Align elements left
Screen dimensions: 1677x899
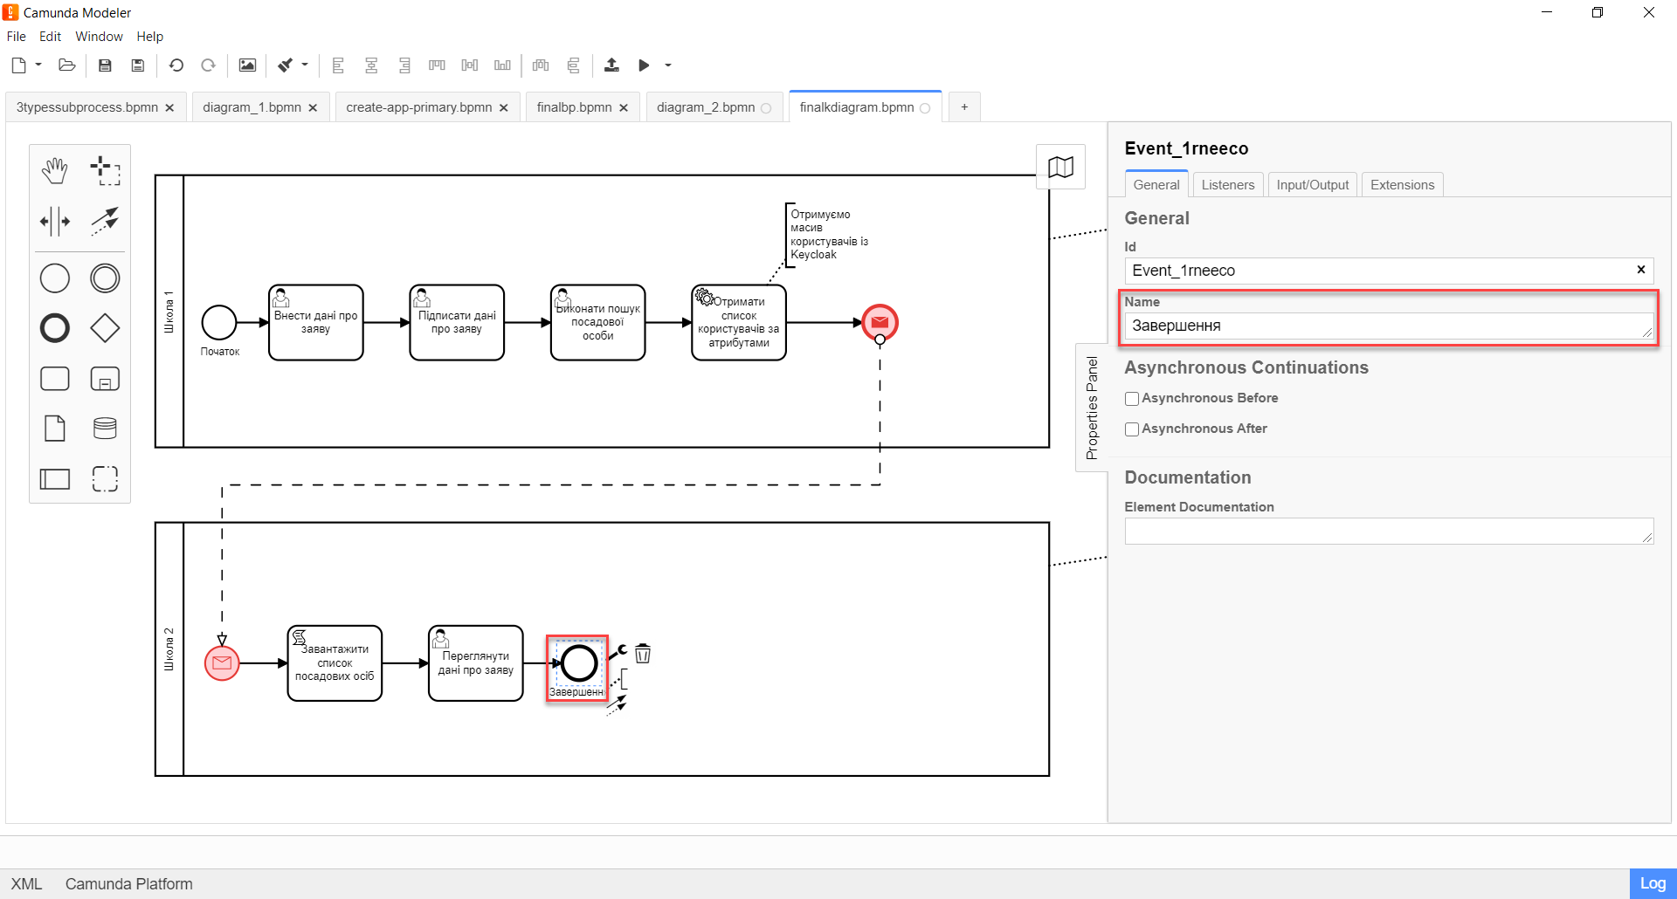pyautogui.click(x=339, y=65)
